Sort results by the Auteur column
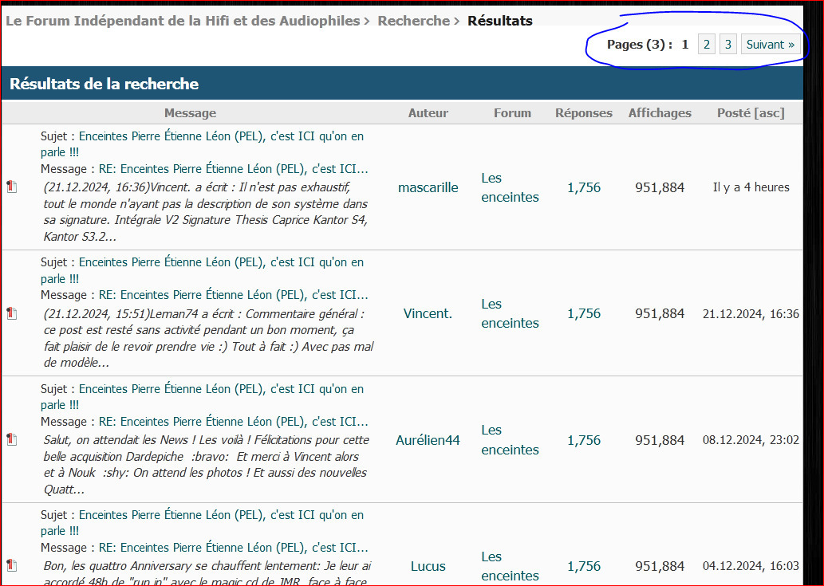824x586 pixels. (428, 113)
